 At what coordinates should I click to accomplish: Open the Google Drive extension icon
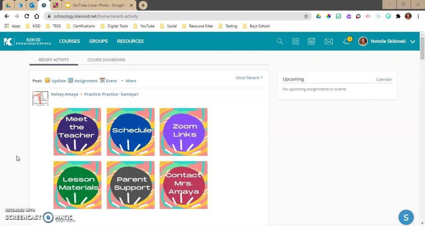coord(318,16)
